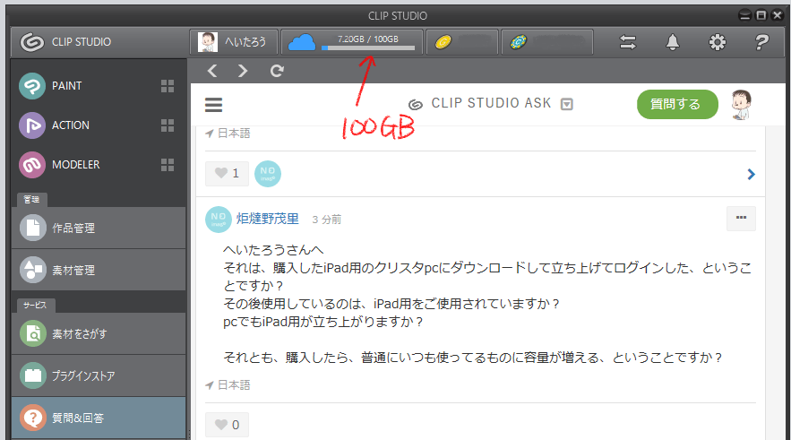791x440 pixels.
Task: Open 炬燵野茂里 user name link
Action: tap(268, 219)
